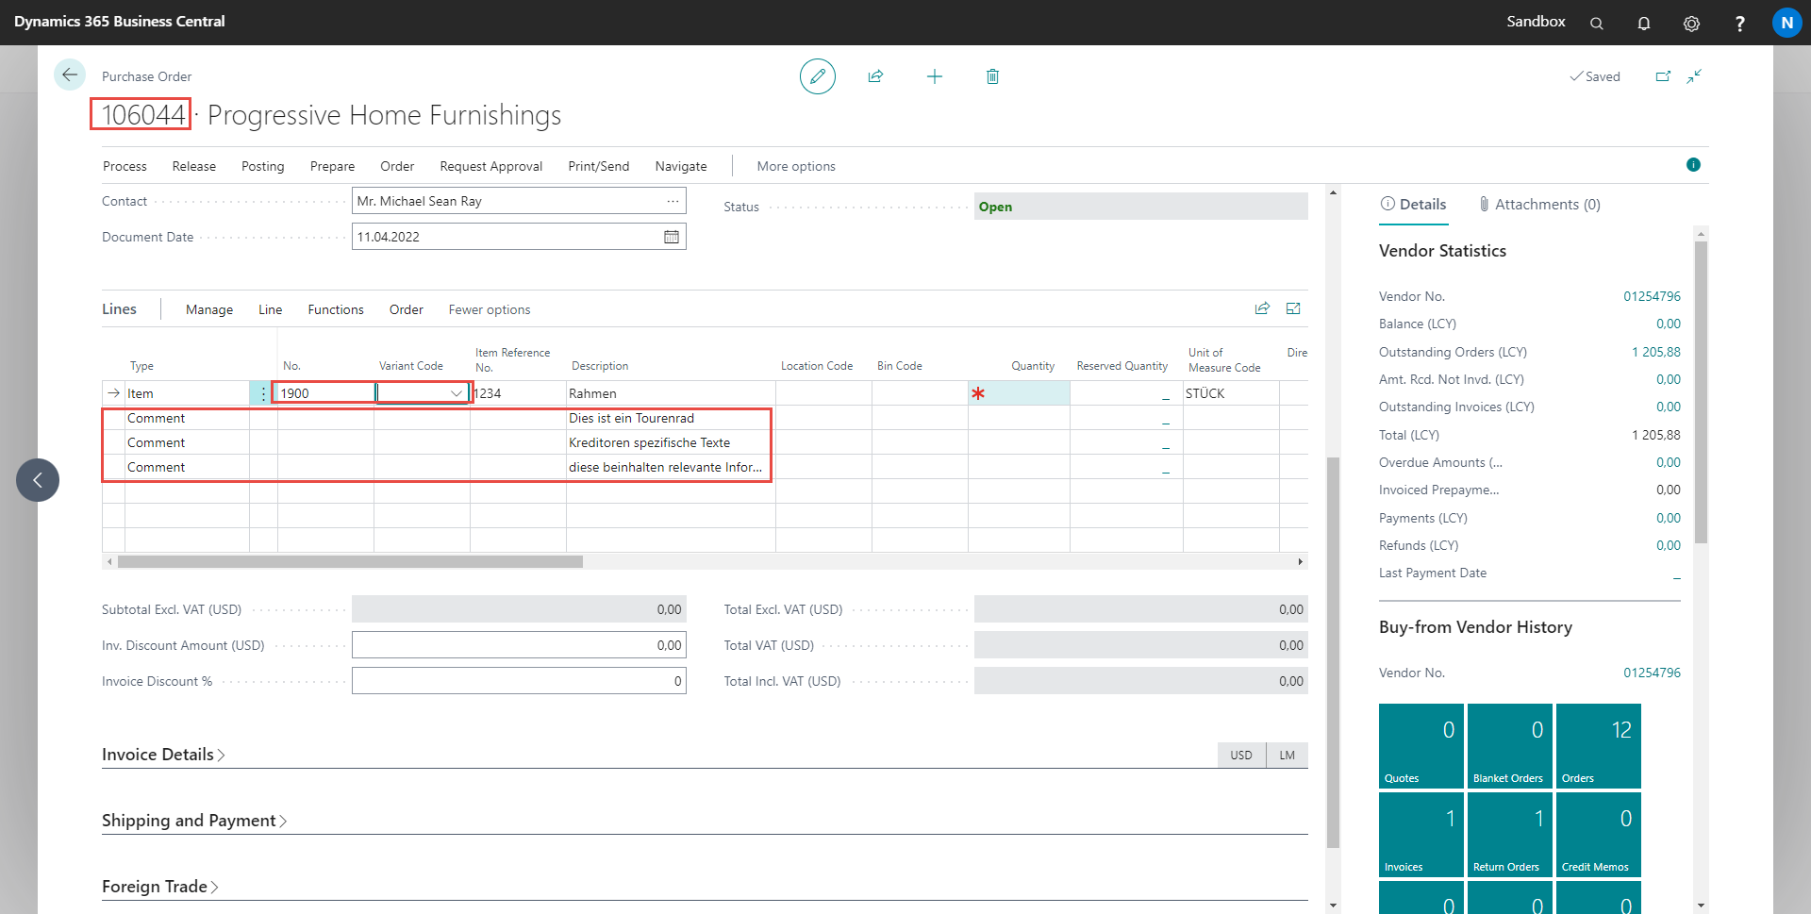This screenshot has width=1811, height=914.
Task: Click the share icon in the header
Action: coord(875,76)
